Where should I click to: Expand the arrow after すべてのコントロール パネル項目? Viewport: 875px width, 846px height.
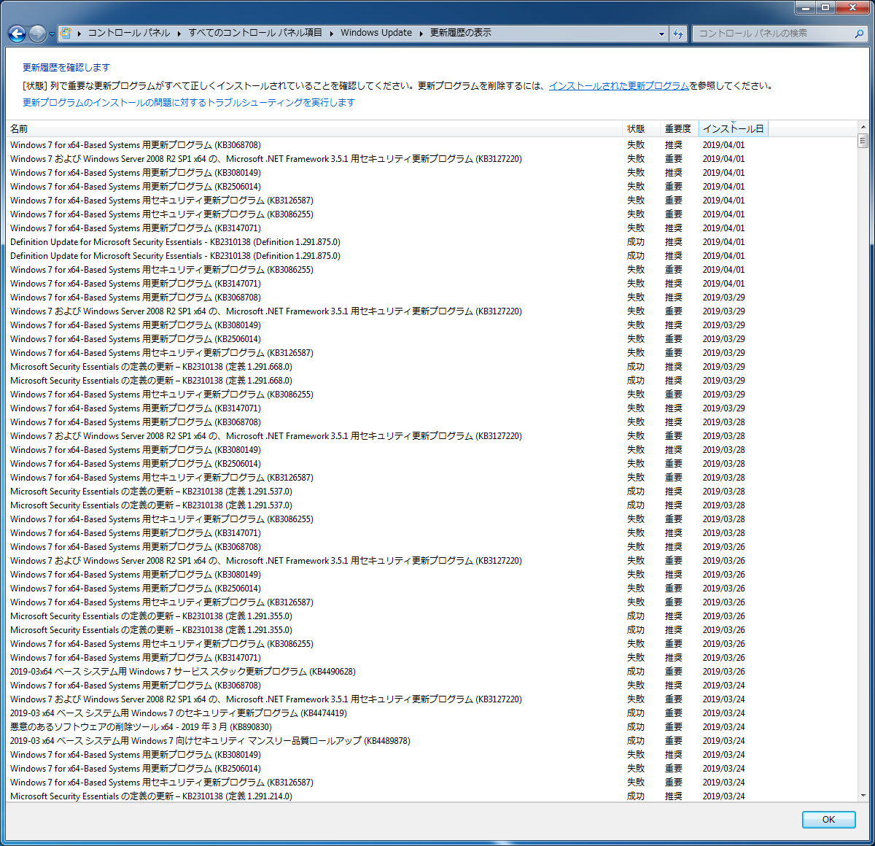tap(331, 33)
